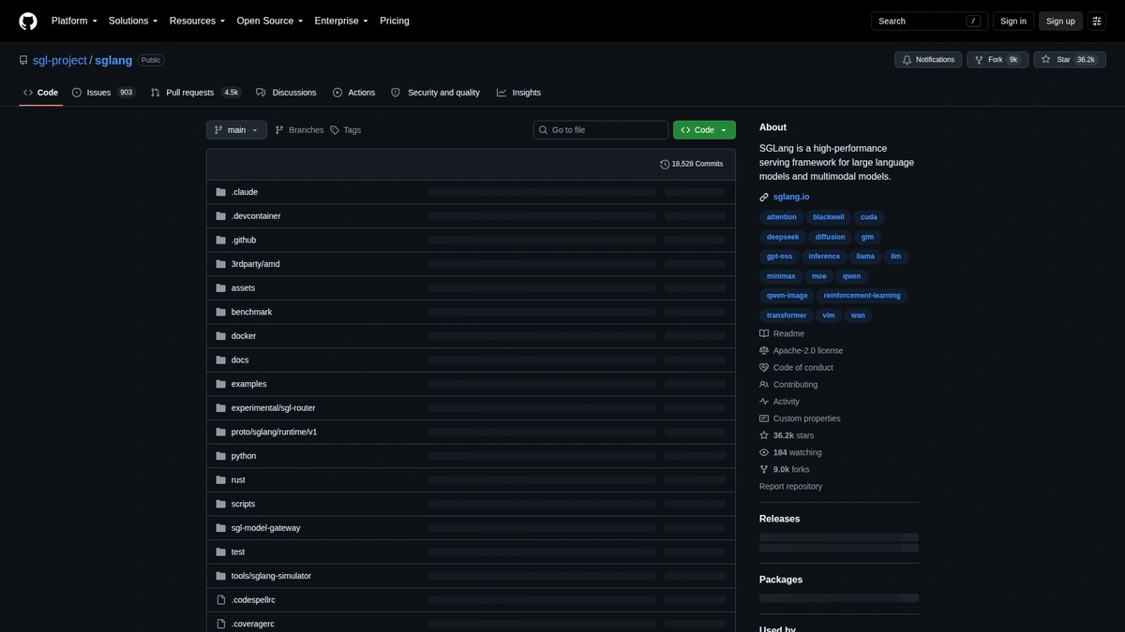The image size is (1125, 632).
Task: Open the Issues tab
Action: click(x=103, y=93)
